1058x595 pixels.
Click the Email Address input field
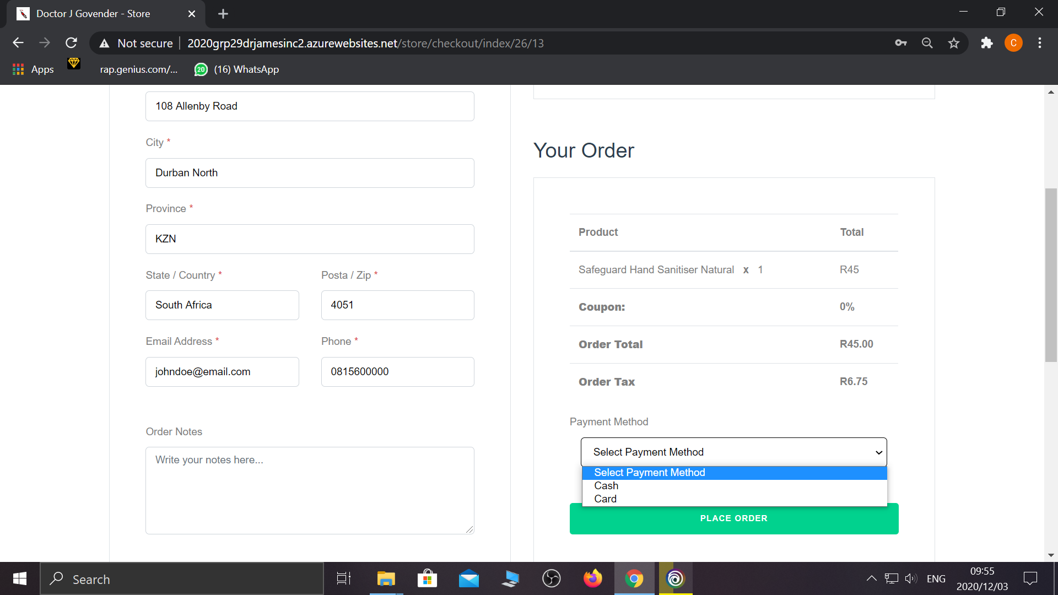pyautogui.click(x=222, y=372)
